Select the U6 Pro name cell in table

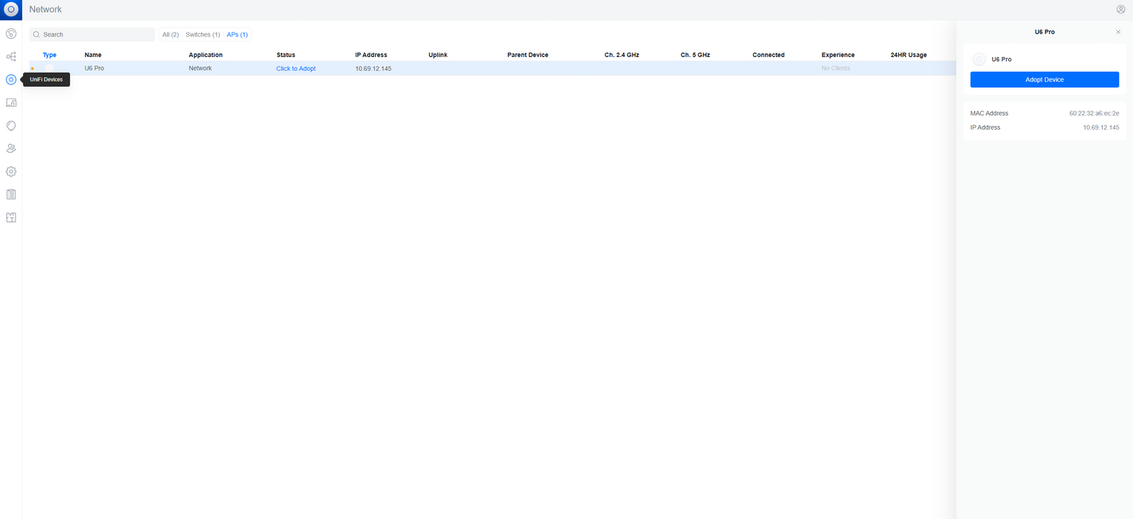click(94, 68)
